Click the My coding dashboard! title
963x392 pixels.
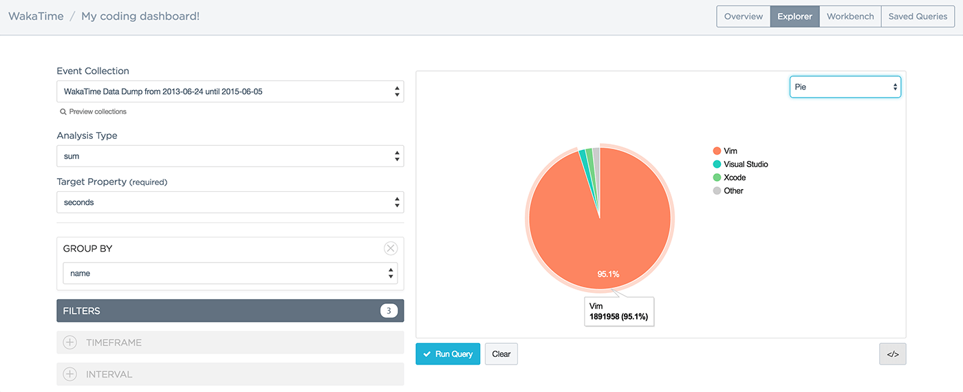tap(140, 16)
